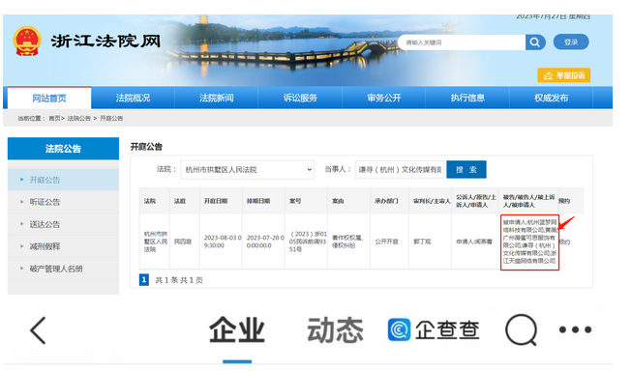
Task: Switch to the 企业 tab
Action: (x=237, y=329)
